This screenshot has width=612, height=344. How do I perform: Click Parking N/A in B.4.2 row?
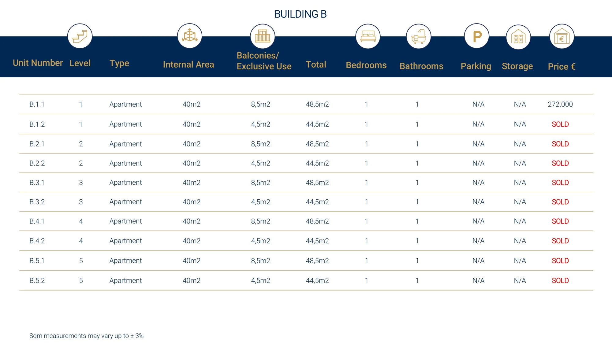pyautogui.click(x=478, y=241)
